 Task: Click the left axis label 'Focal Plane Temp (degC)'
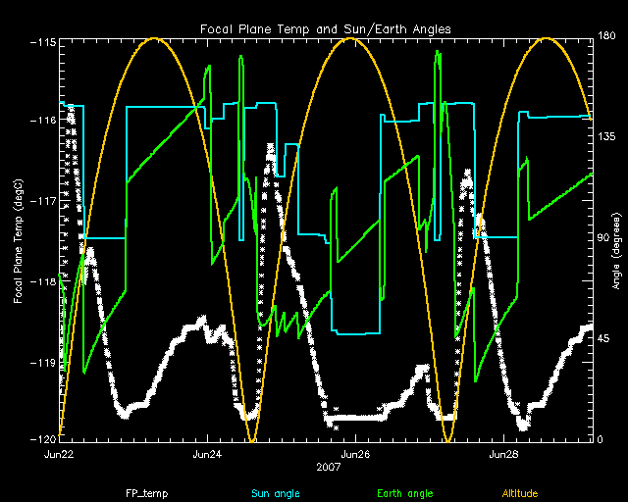[x=19, y=240]
